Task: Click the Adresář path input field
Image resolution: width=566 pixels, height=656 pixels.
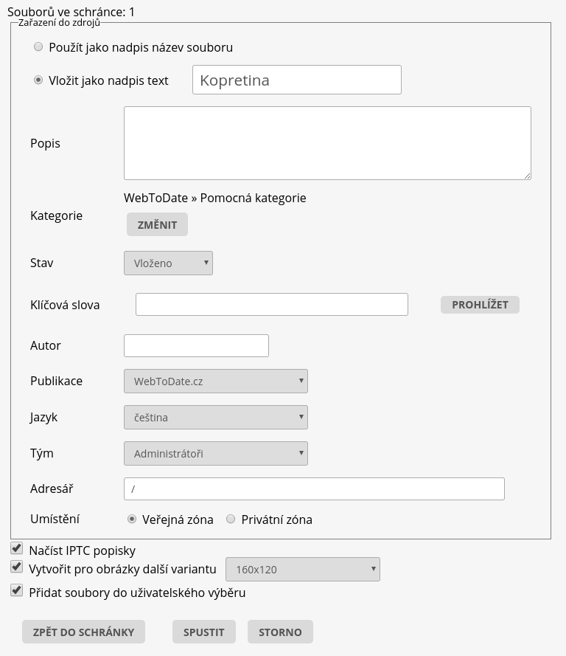Action: [314, 489]
